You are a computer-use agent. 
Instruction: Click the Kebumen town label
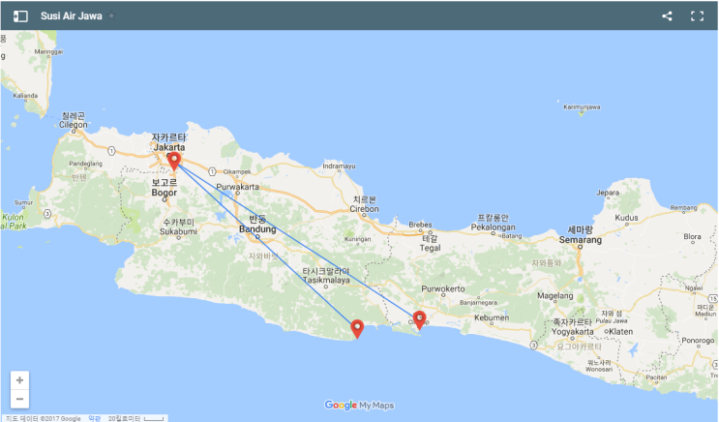492,317
